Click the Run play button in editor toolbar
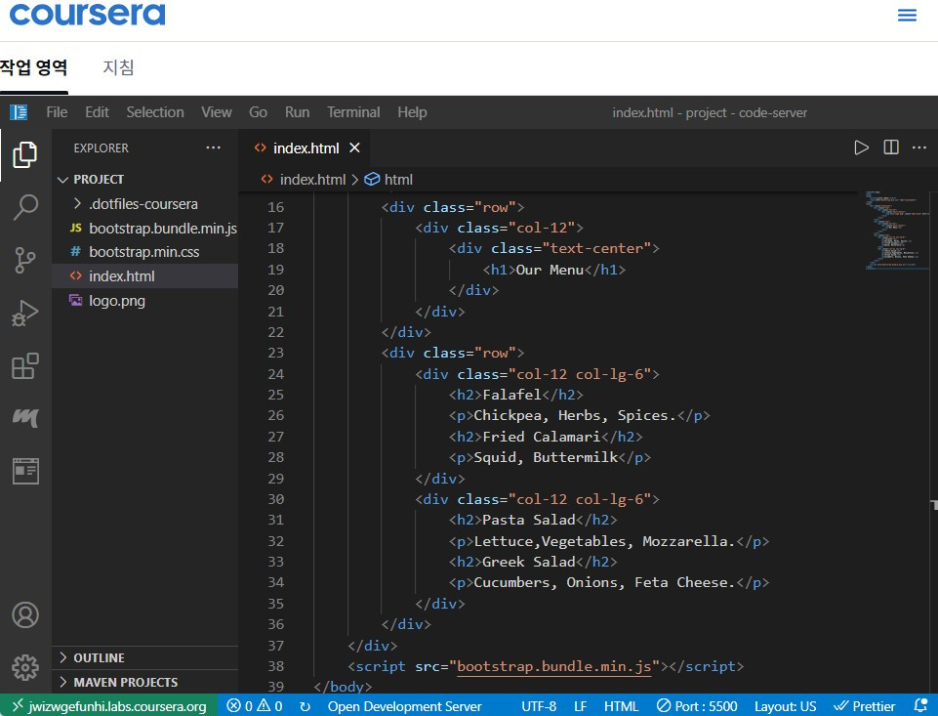Image resolution: width=938 pixels, height=716 pixels. pyautogui.click(x=861, y=147)
